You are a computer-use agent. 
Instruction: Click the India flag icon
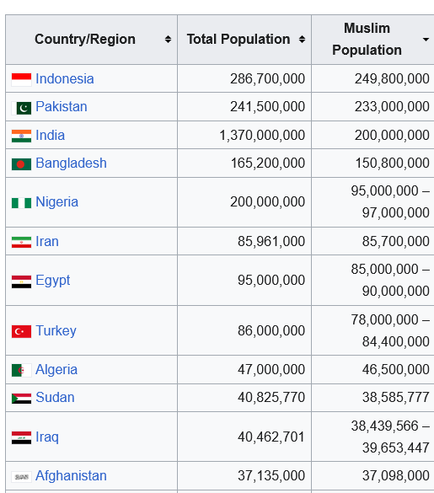[21, 137]
